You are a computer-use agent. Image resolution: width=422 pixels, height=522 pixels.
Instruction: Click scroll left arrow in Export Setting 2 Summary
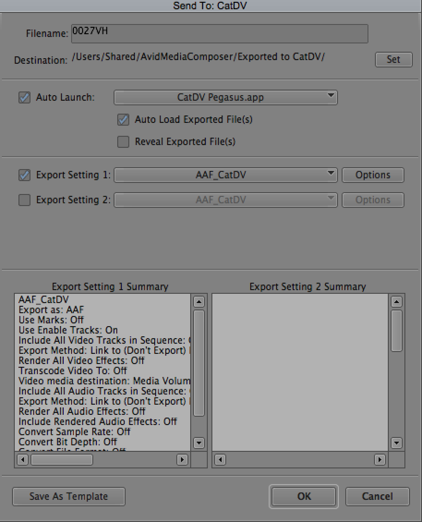click(220, 460)
